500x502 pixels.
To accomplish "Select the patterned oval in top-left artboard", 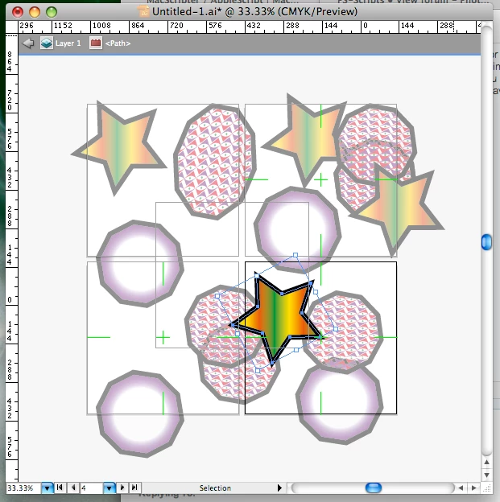I will [x=215, y=162].
